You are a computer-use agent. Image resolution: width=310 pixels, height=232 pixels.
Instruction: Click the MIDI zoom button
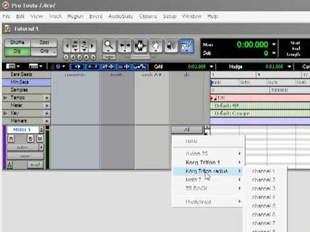click(84, 46)
